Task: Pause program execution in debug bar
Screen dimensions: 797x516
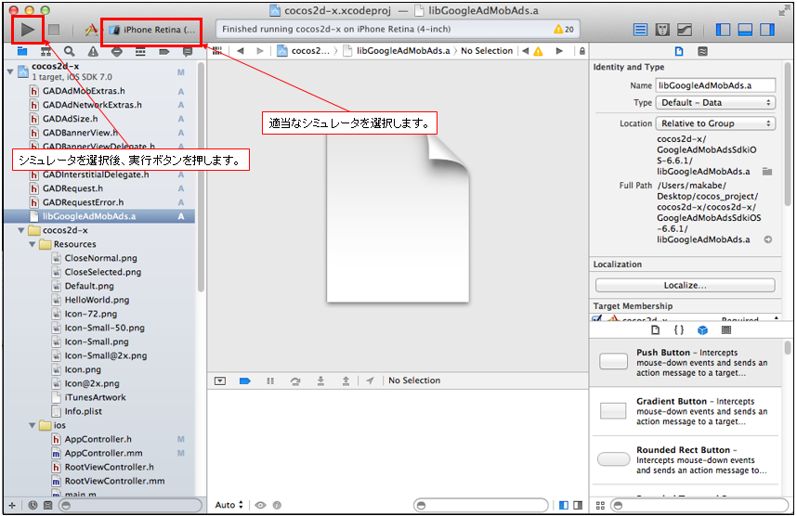Action: click(x=270, y=381)
